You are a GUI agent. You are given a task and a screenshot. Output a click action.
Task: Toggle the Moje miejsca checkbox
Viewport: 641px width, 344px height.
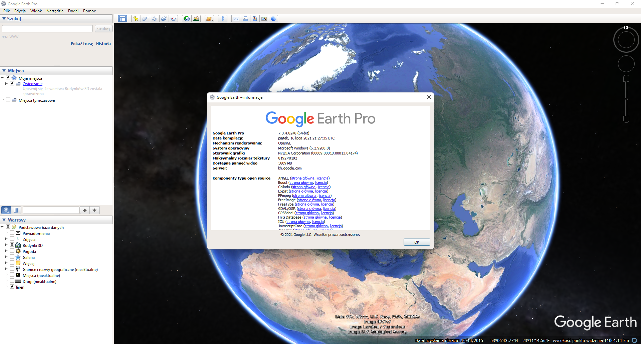(x=8, y=78)
